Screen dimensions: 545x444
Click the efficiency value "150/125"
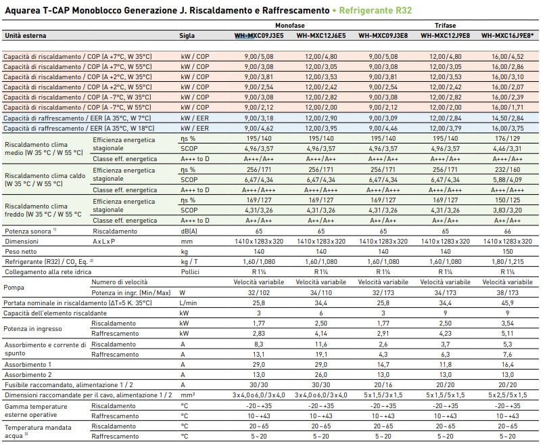[x=507, y=200]
